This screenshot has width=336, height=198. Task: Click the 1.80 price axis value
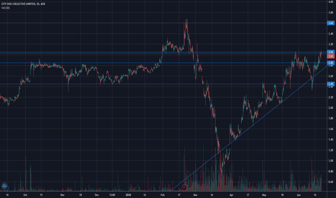[x=331, y=118]
